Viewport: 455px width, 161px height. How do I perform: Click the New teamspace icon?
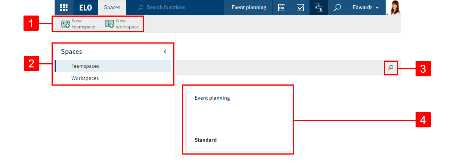point(66,24)
